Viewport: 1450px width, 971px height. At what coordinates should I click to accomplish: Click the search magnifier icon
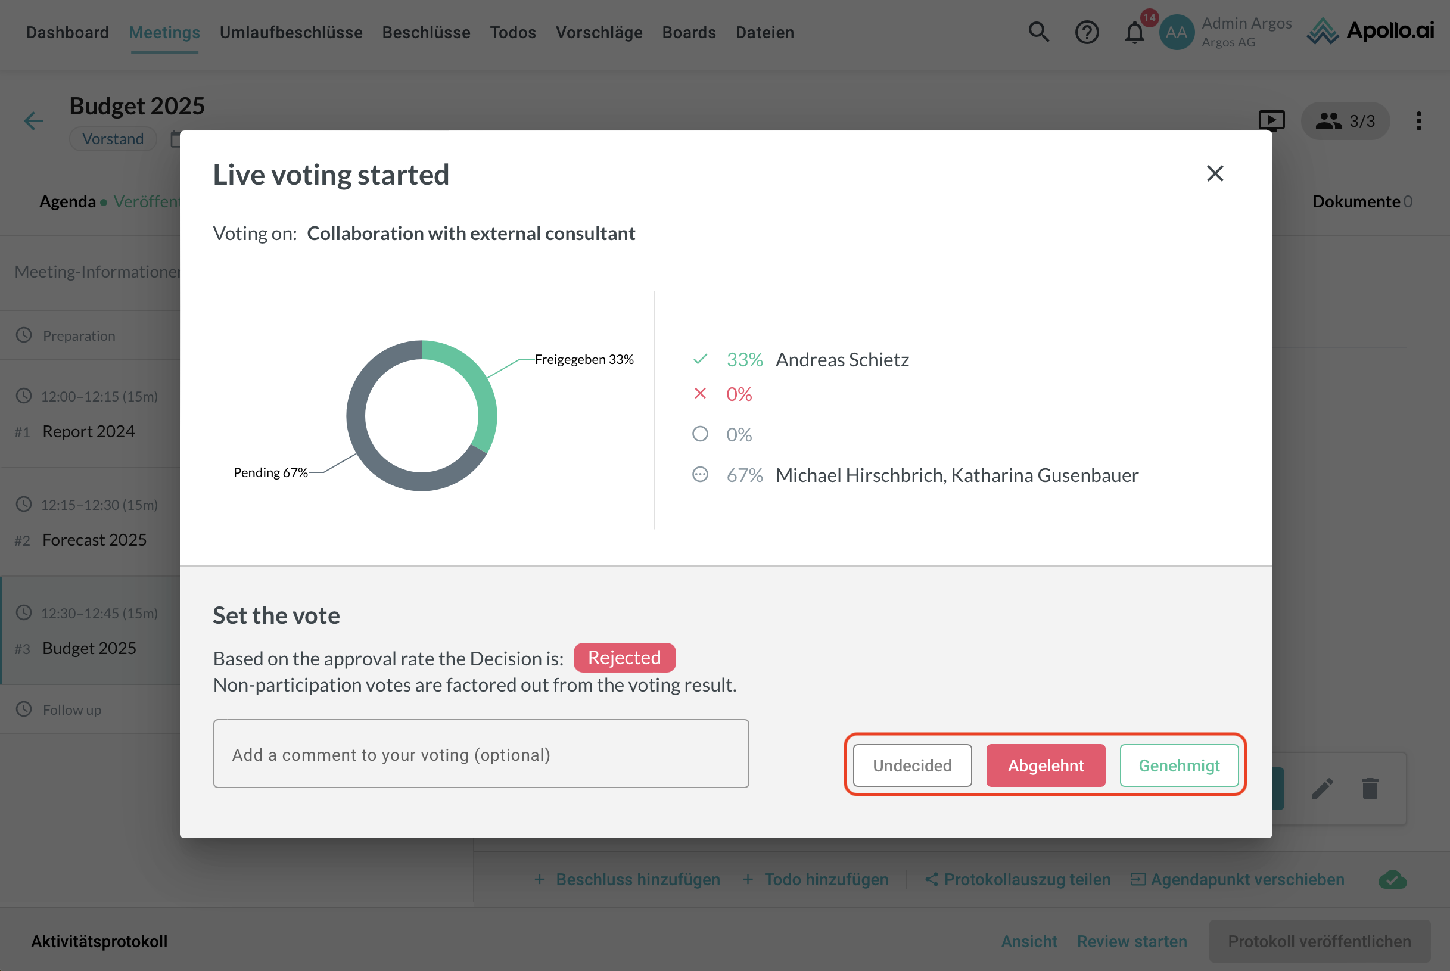pos(1038,32)
